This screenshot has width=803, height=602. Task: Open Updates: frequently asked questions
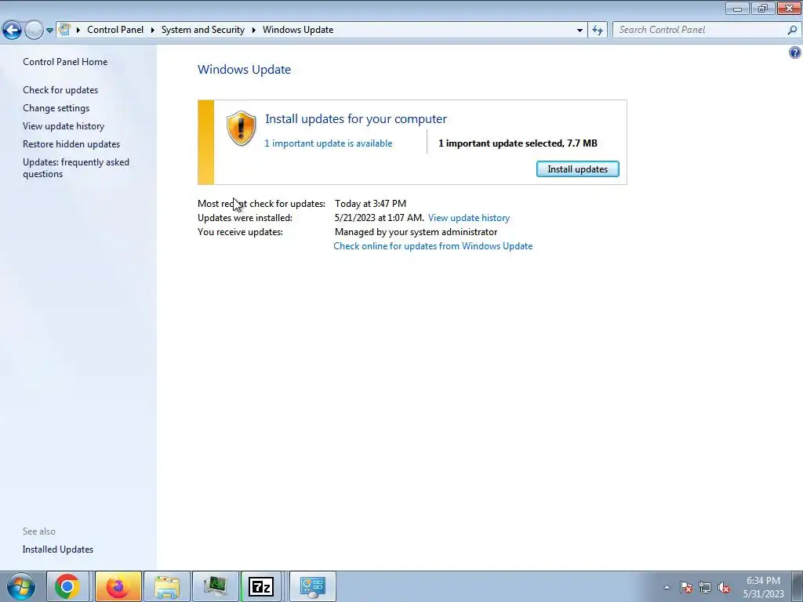click(76, 168)
